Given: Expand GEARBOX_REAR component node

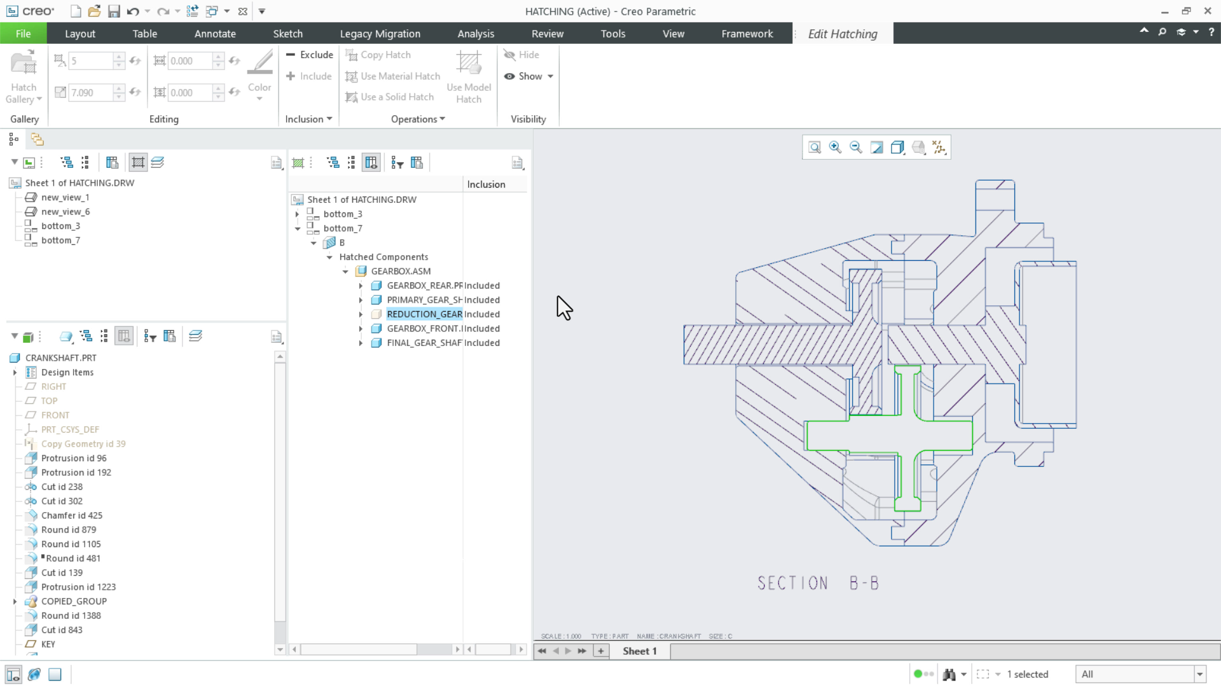Looking at the screenshot, I should (x=361, y=286).
